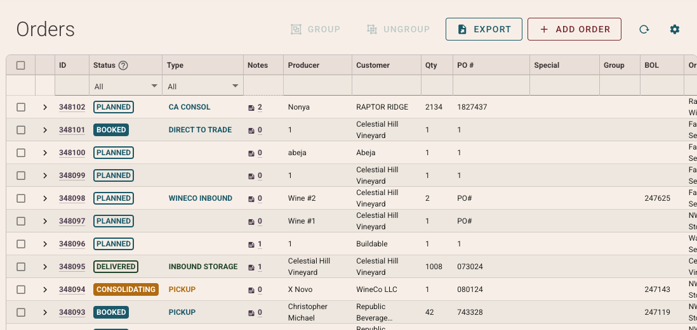Click the INBOUND STORAGE type text
The image size is (697, 330).
pyautogui.click(x=203, y=267)
